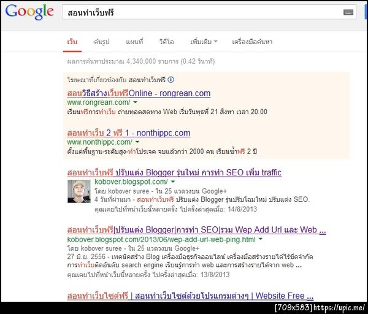Open the rongrean.com ad result link

point(139,93)
